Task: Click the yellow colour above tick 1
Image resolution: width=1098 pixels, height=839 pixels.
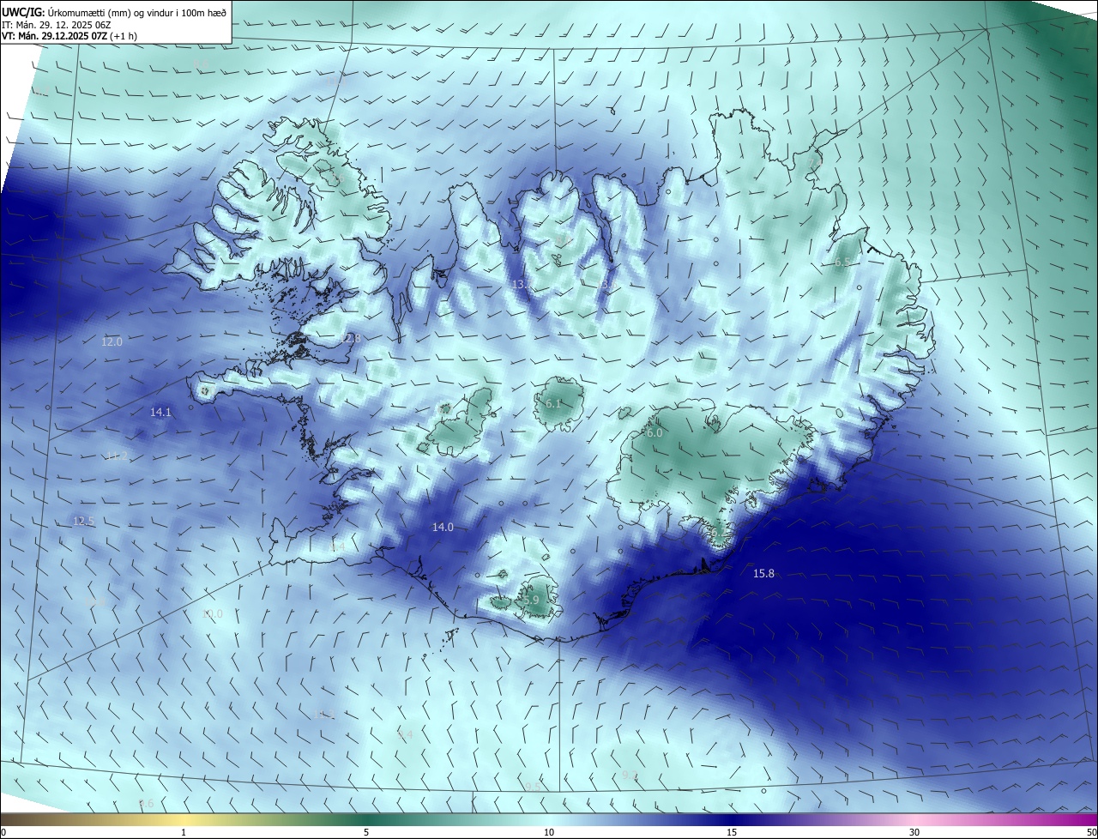Action: click(x=184, y=819)
